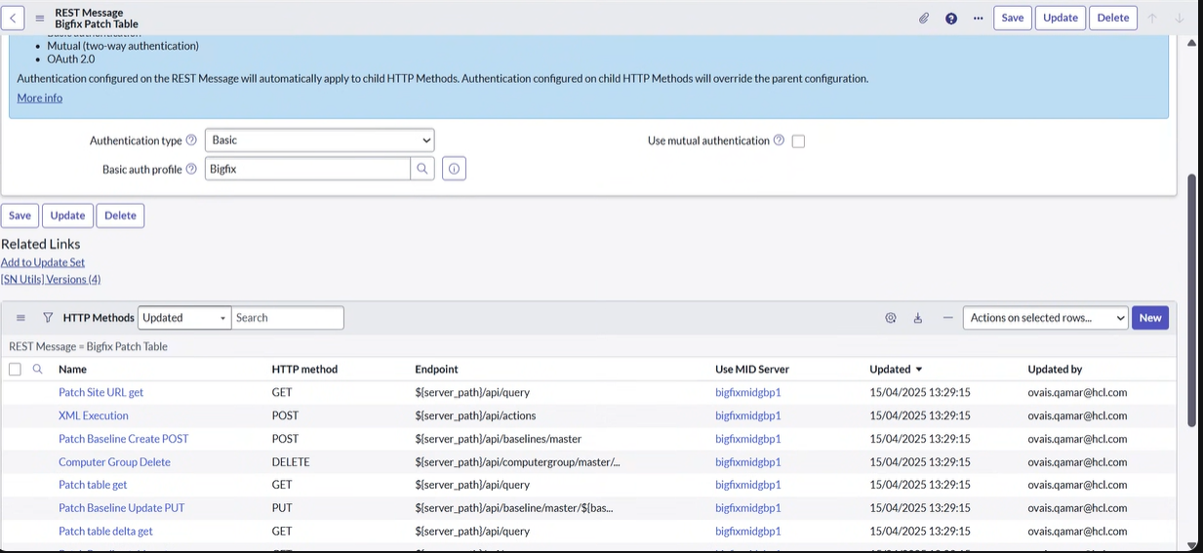Open the list personalize gear icon

tap(891, 318)
